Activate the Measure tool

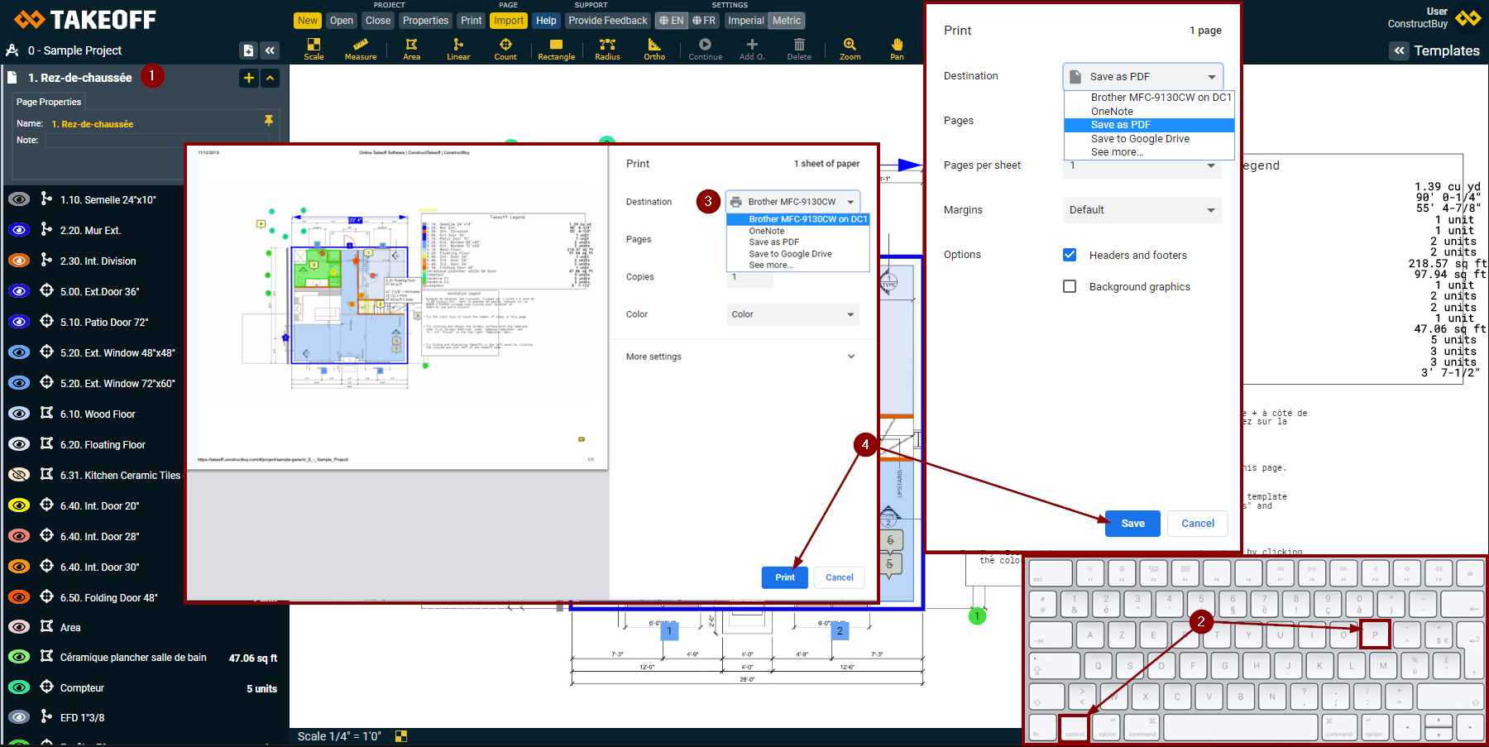(361, 48)
